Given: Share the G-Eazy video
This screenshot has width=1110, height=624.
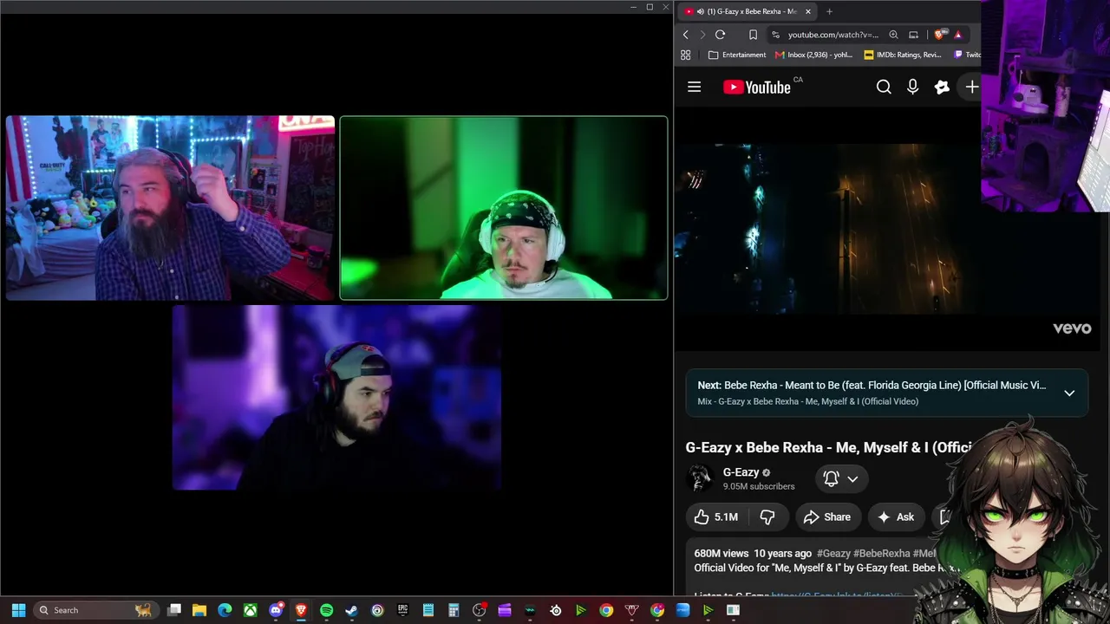Looking at the screenshot, I should [x=827, y=517].
